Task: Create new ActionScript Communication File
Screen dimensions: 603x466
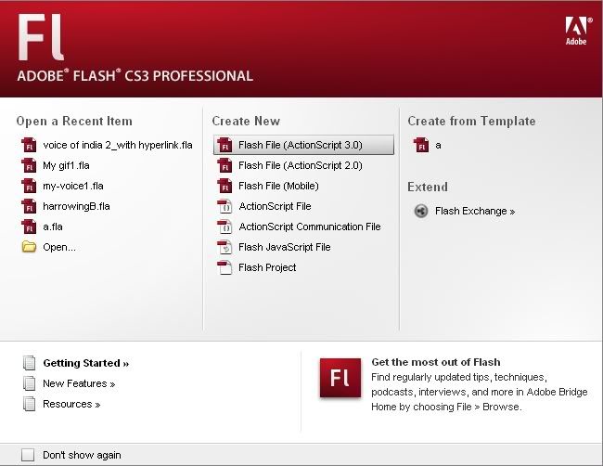Action: [310, 227]
